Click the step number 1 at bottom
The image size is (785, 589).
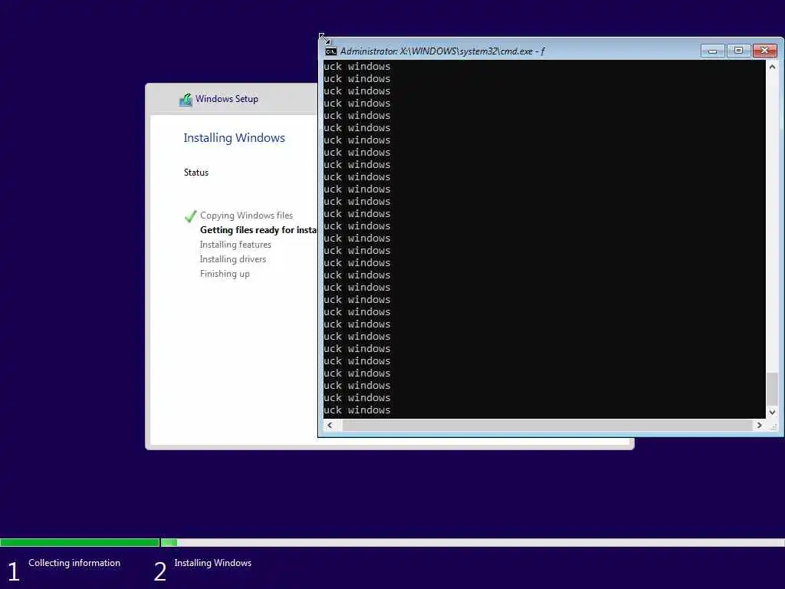click(x=14, y=571)
